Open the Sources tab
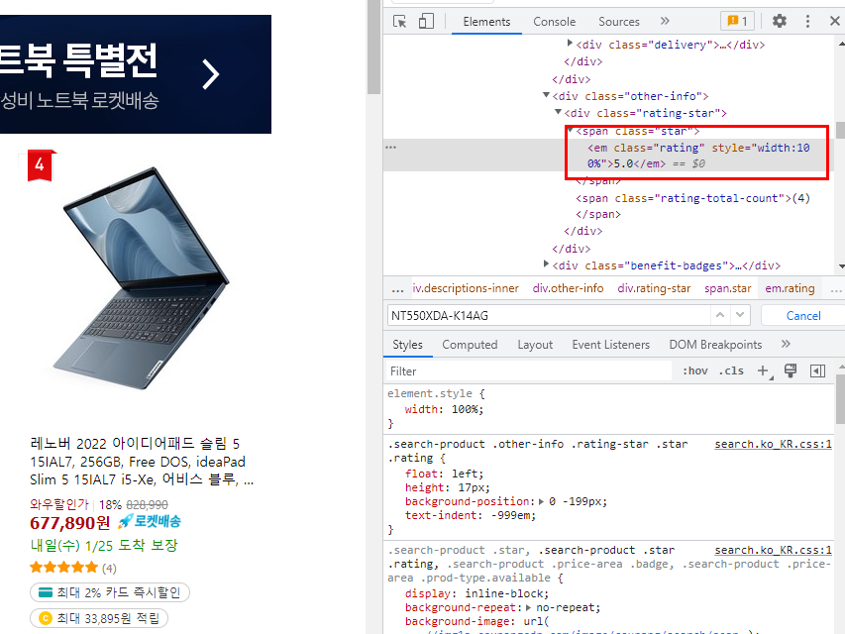Image resolution: width=845 pixels, height=634 pixels. [619, 22]
